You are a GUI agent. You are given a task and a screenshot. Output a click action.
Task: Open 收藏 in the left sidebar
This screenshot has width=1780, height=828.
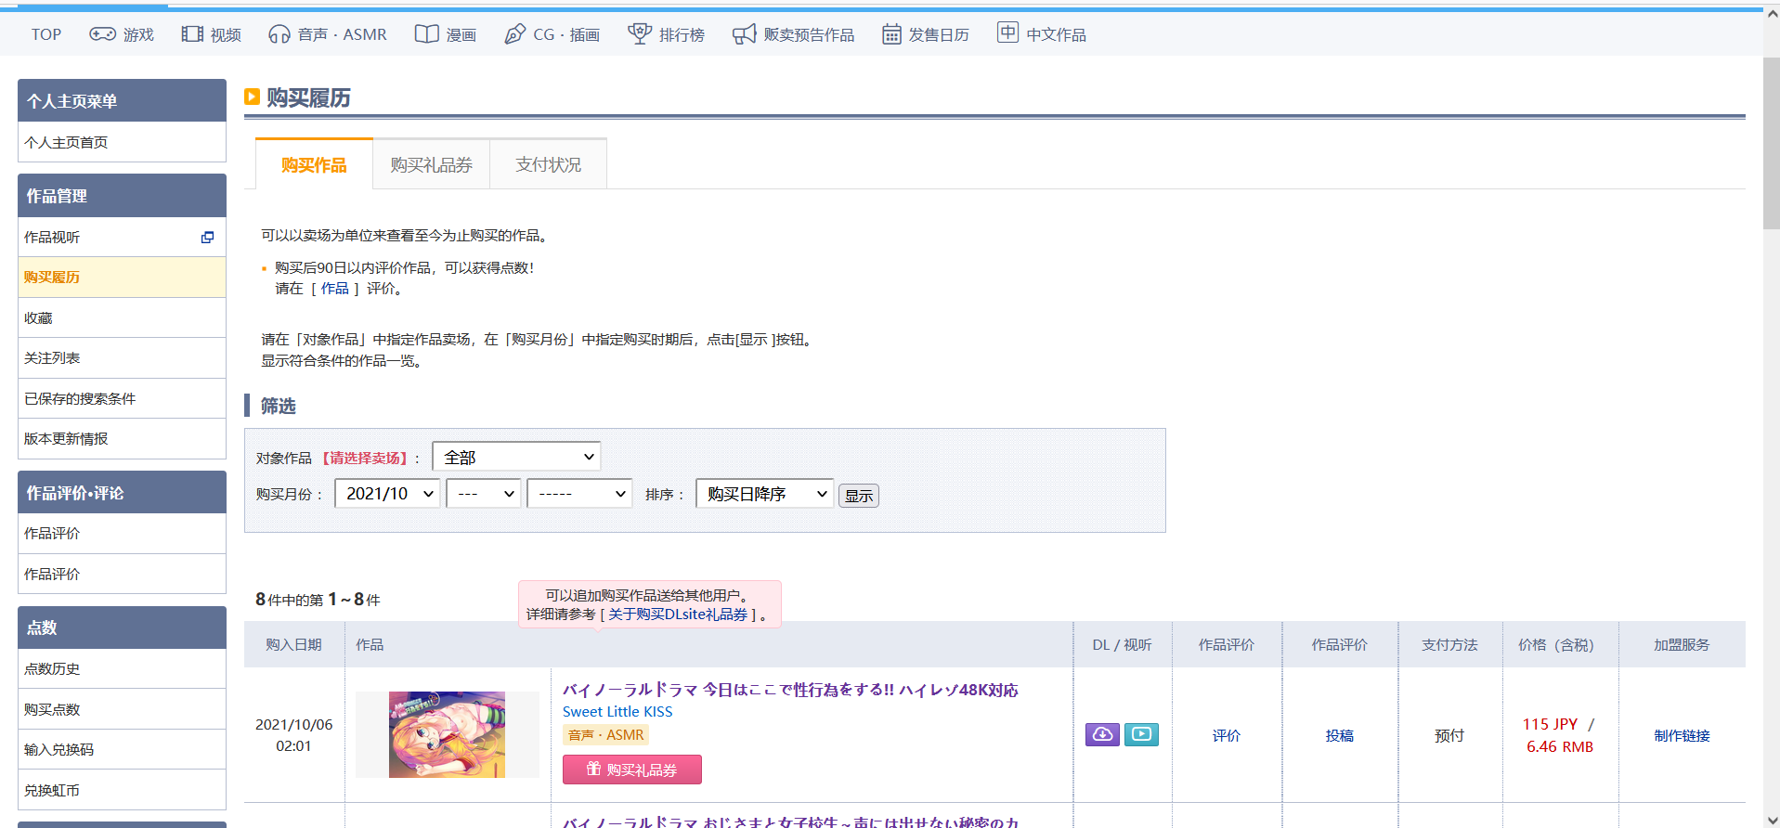[38, 317]
